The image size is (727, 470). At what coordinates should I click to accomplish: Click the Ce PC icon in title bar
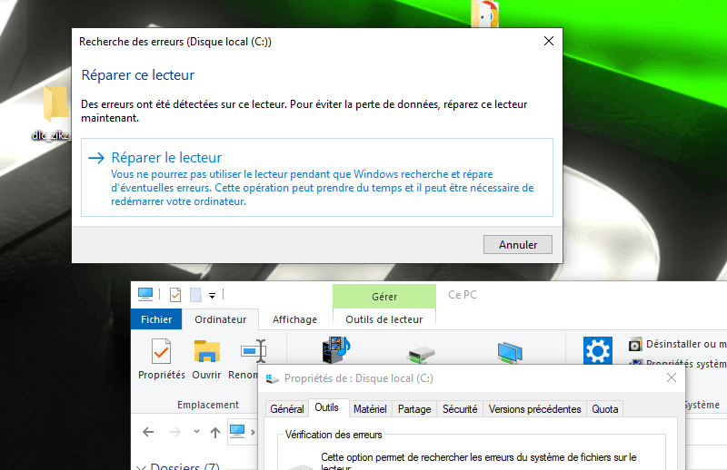coord(145,294)
